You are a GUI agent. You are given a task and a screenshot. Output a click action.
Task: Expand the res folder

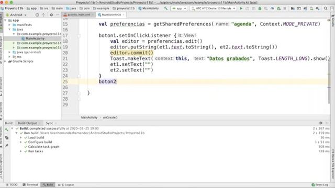coord(9,57)
